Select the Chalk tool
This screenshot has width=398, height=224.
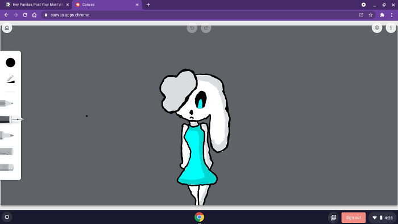[7, 152]
